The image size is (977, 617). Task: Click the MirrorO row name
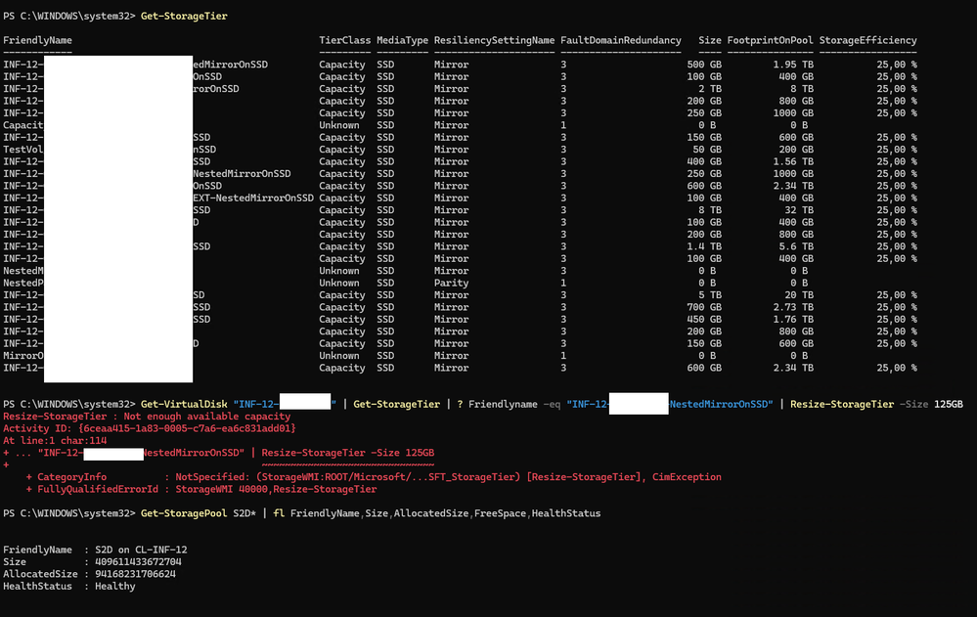click(23, 356)
